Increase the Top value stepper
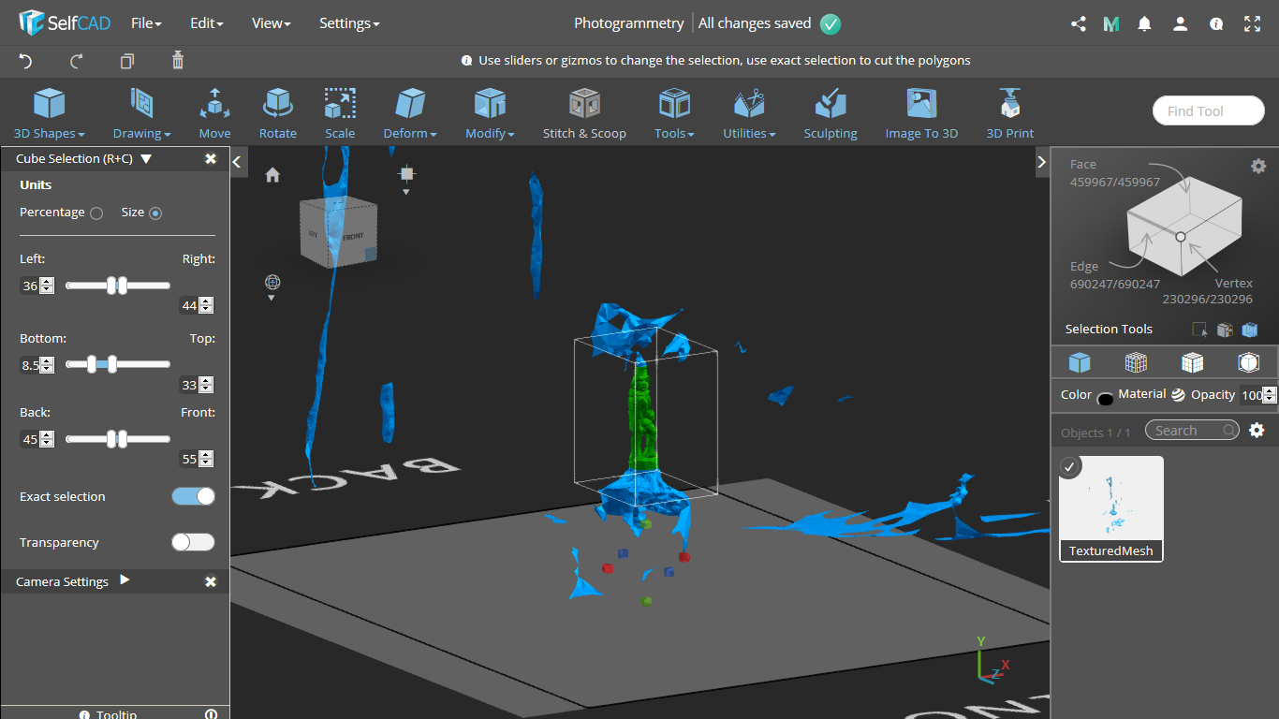1279x719 pixels. point(206,381)
